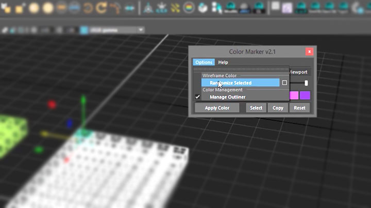Click the cyan double-headed arrow icon

[x=129, y=8]
